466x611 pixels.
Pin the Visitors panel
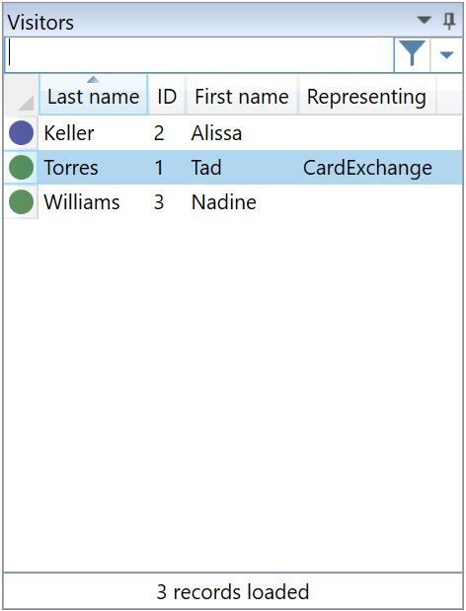[449, 21]
